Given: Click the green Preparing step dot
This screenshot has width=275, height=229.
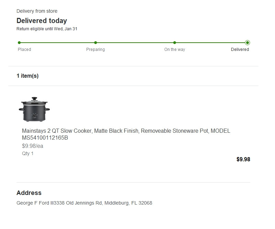Looking at the screenshot, I should [96, 43].
